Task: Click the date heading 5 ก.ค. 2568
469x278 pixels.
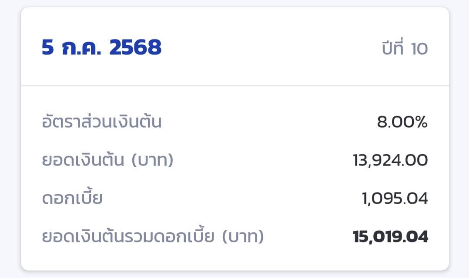Action: point(101,47)
